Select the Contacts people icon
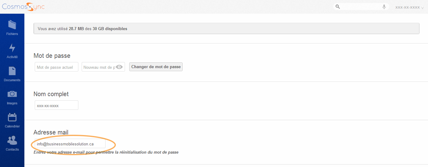 click(x=12, y=140)
